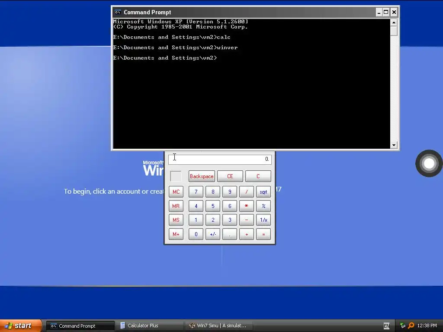Viewport: 443px width, 332px height.
Task: Click the CE button in calculator
Action: [230, 176]
